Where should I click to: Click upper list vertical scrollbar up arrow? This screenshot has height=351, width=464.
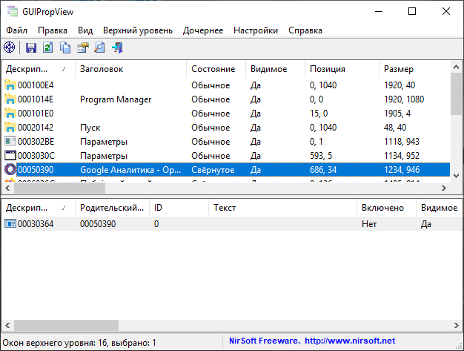[x=456, y=67]
